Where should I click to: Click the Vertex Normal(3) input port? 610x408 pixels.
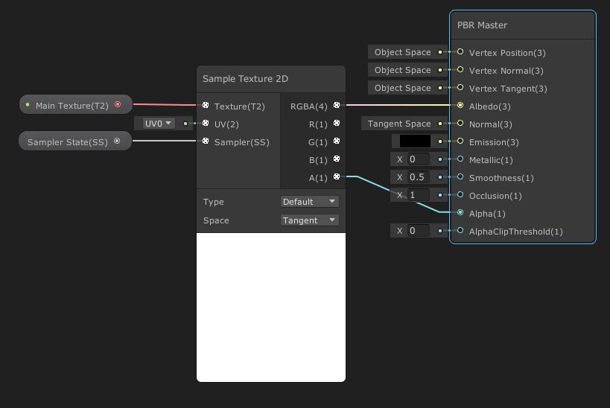[x=460, y=69]
